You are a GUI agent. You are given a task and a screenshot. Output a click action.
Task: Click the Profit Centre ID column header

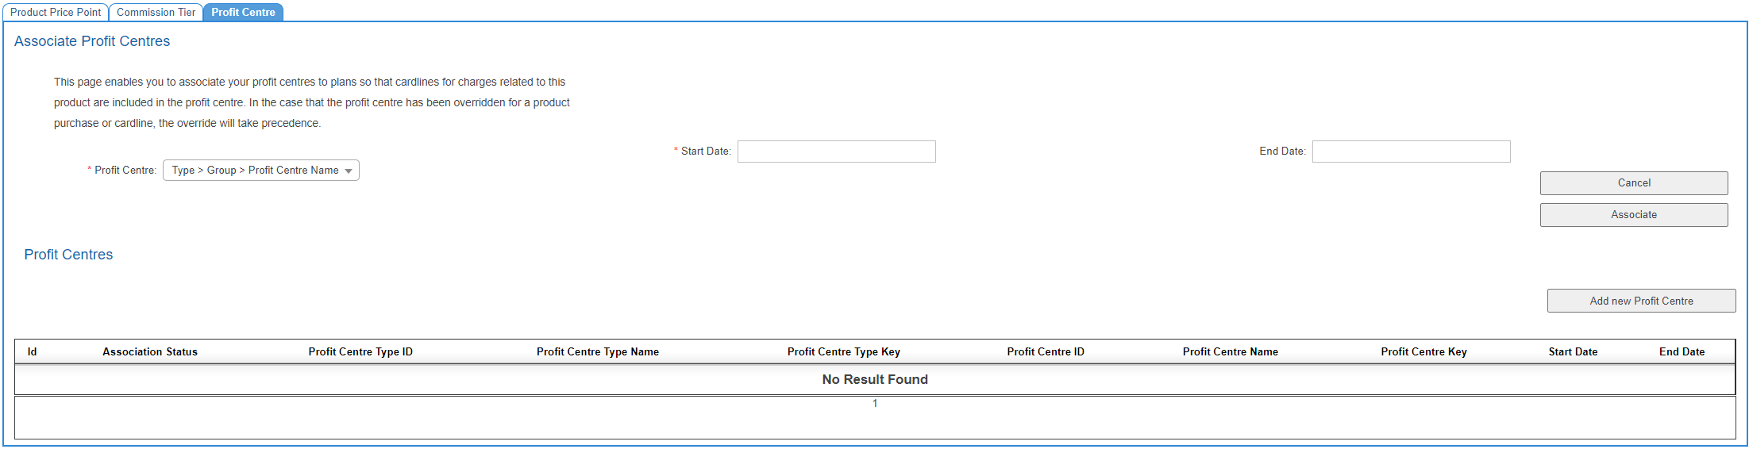(1046, 351)
